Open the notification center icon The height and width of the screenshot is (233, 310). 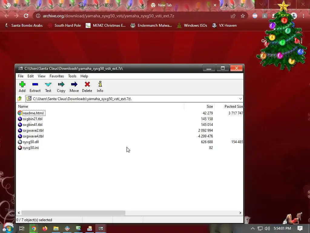point(300,228)
